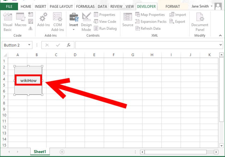Click horizontal scrollbar left arrow
The width and height of the screenshot is (225, 157).
click(x=142, y=152)
